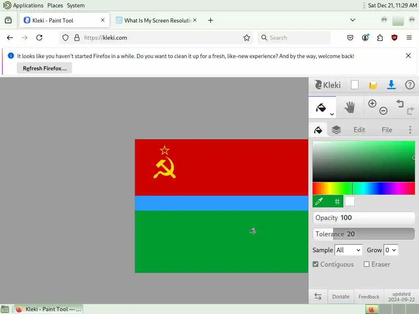Bookmark this page with star icon
Image resolution: width=419 pixels, height=314 pixels.
[x=247, y=38]
